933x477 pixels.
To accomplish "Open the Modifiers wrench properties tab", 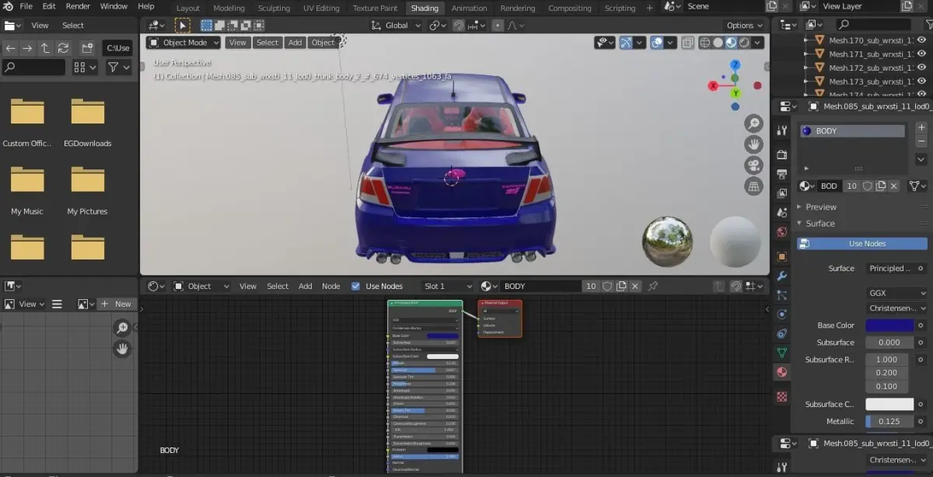I will tap(782, 276).
